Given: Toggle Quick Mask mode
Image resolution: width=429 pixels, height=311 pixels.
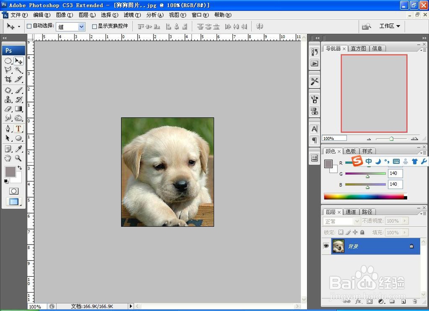Looking at the screenshot, I should pos(14,191).
